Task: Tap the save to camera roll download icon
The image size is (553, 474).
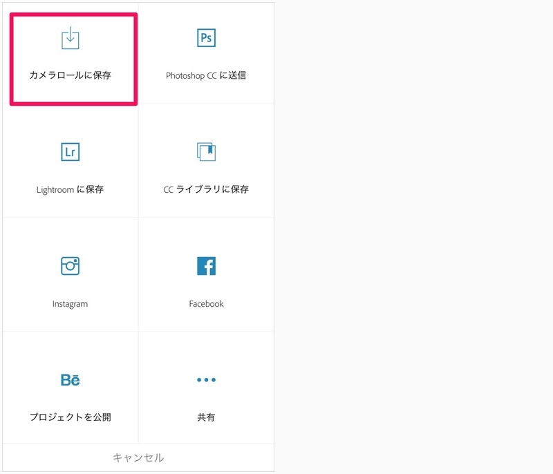Action: click(71, 38)
